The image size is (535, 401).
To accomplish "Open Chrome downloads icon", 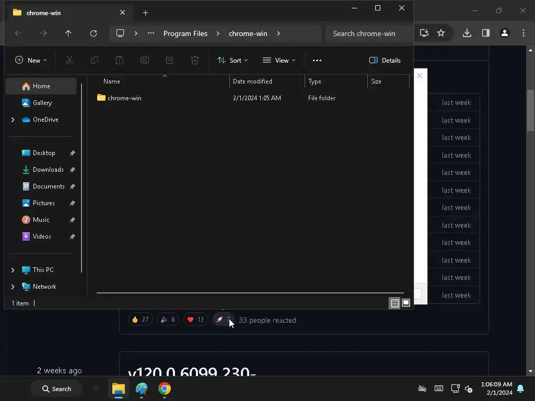I will 467,33.
